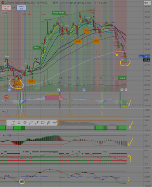Click the red status icon beside moon
This screenshot has width=152, height=187.
tap(57, 2)
